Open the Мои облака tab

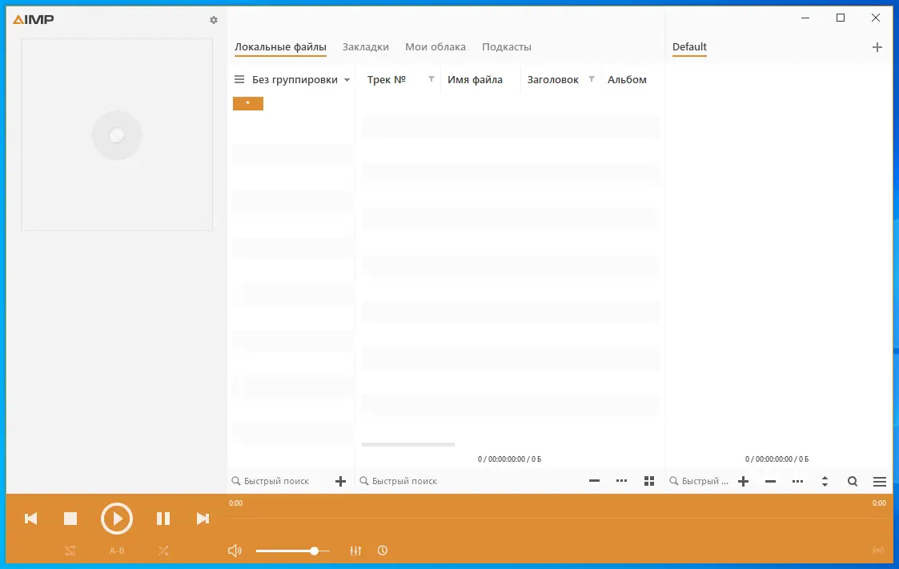tap(435, 47)
